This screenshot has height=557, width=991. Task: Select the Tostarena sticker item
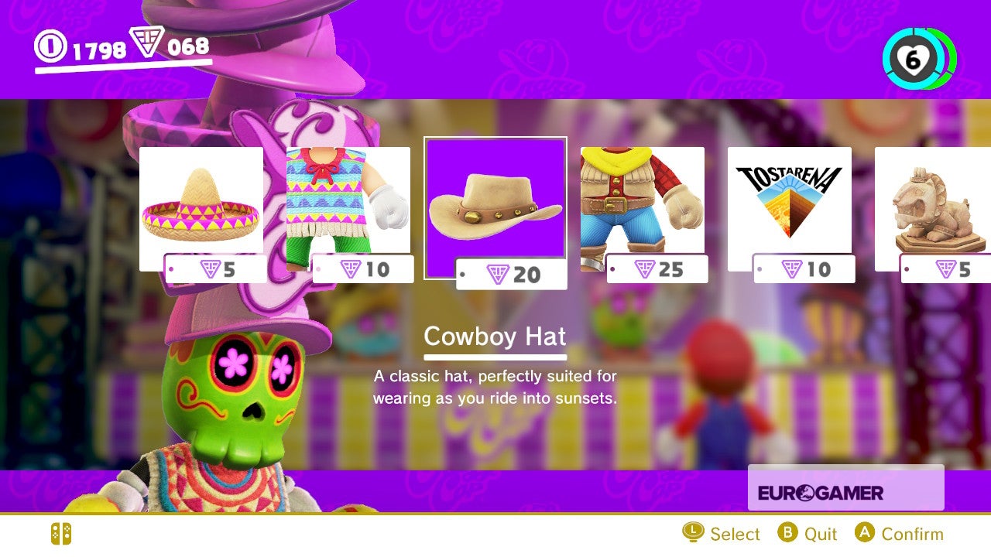point(790,209)
